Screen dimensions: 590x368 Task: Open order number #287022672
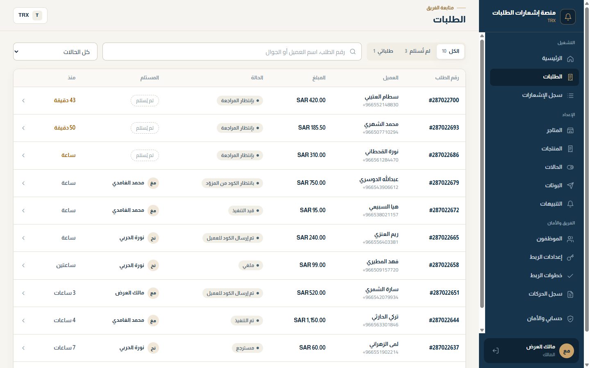tap(444, 210)
